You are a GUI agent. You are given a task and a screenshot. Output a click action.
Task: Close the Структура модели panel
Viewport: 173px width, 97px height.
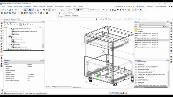tap(44, 22)
